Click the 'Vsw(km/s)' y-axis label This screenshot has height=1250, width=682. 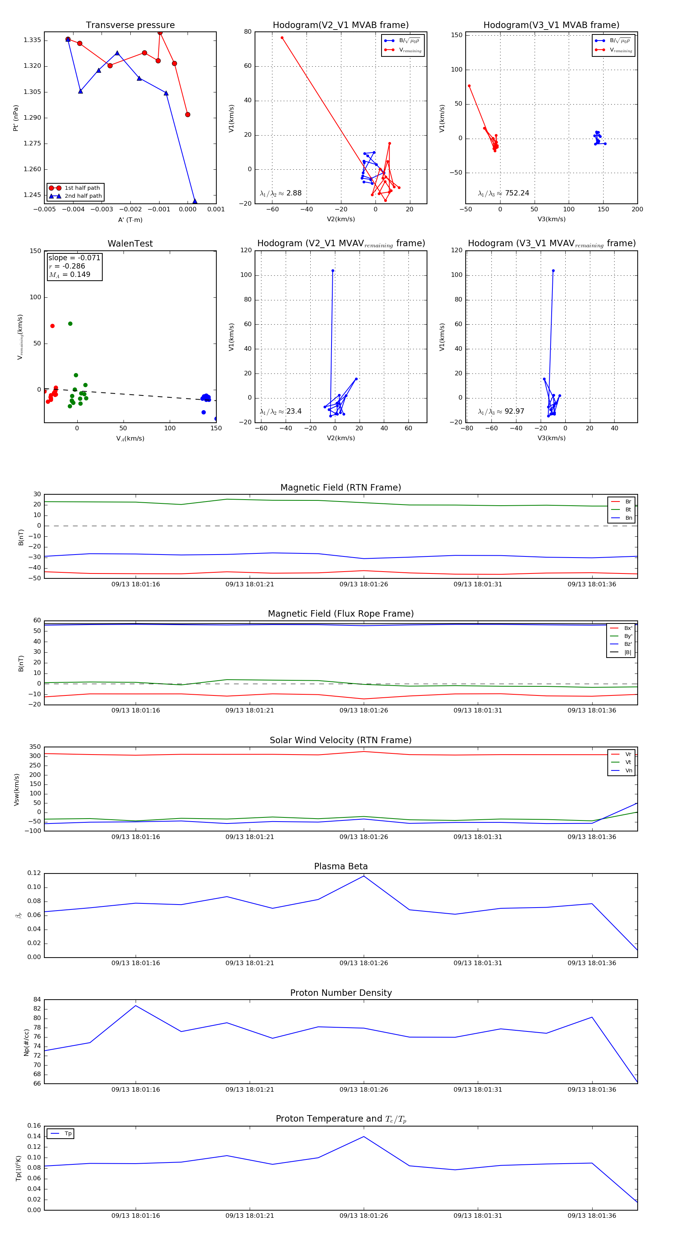coord(16,789)
